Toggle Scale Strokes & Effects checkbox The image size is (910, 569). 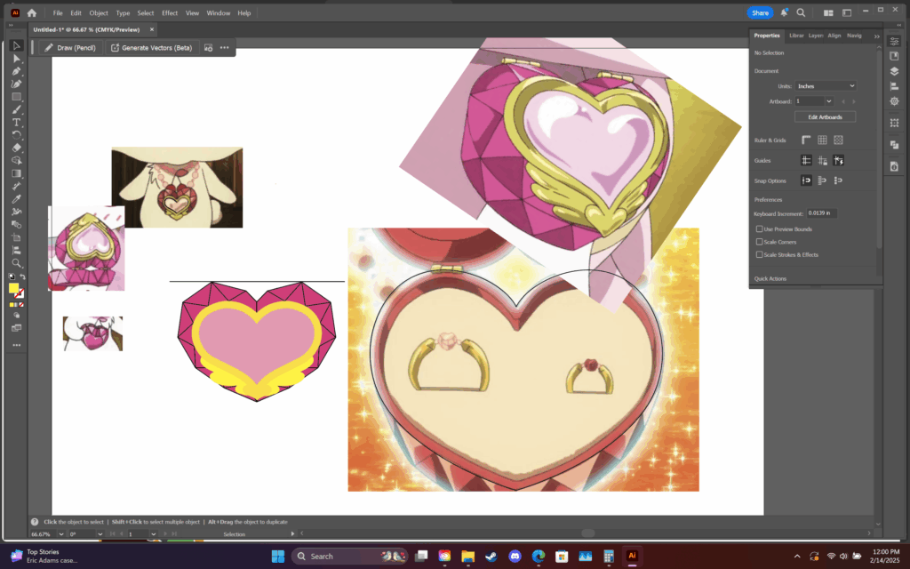coord(759,254)
